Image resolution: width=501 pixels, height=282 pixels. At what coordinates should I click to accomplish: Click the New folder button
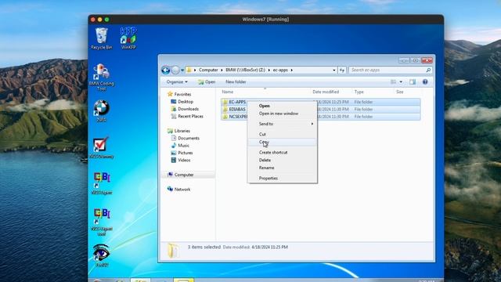tap(236, 81)
